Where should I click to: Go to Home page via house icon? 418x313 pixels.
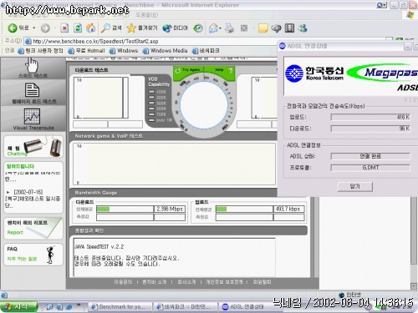(90, 28)
